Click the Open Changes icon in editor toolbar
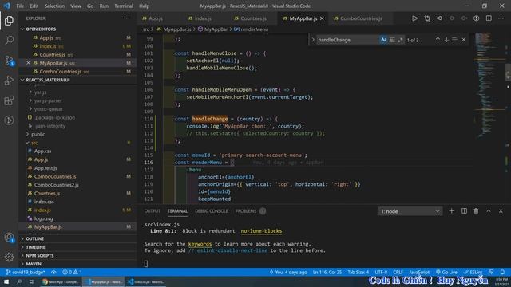This screenshot has height=287, width=511. pyautogui.click(x=427, y=18)
